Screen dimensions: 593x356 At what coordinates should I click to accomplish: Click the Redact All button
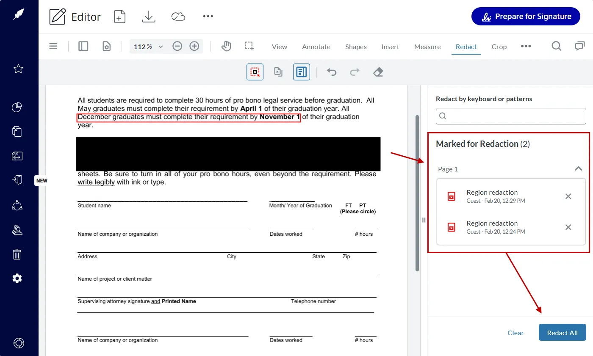coord(563,333)
